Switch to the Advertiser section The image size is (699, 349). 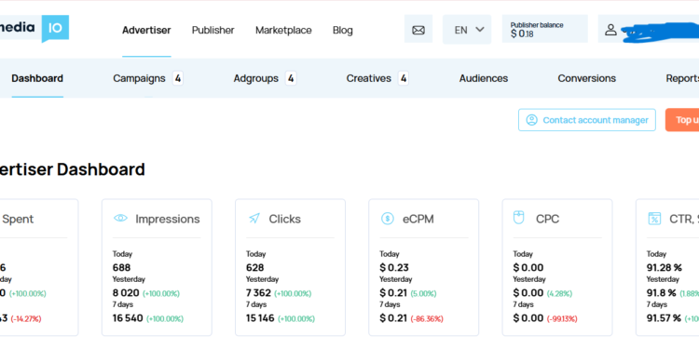tap(146, 31)
